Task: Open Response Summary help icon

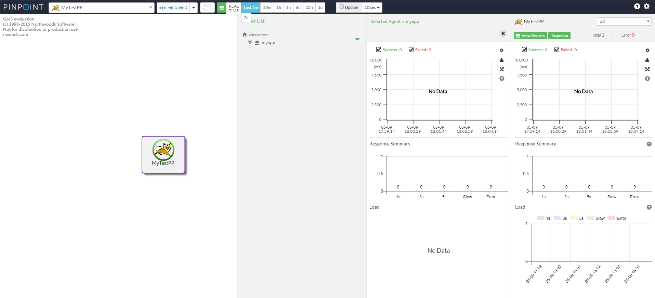Action: pos(649,144)
